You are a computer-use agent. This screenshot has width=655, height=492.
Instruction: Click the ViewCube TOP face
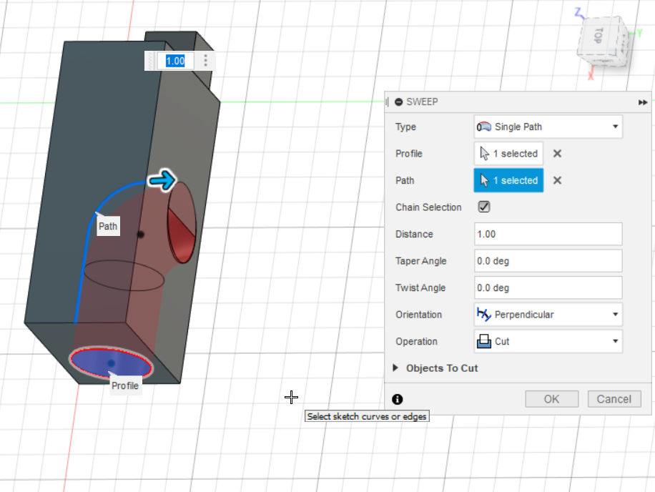(598, 37)
